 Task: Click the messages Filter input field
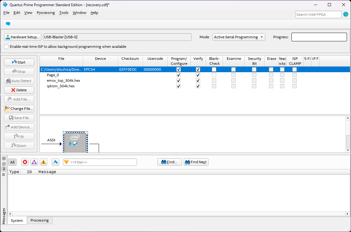[100, 162]
